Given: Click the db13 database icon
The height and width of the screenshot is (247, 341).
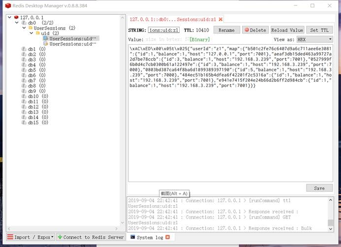Looking at the screenshot, I should click(x=24, y=112).
